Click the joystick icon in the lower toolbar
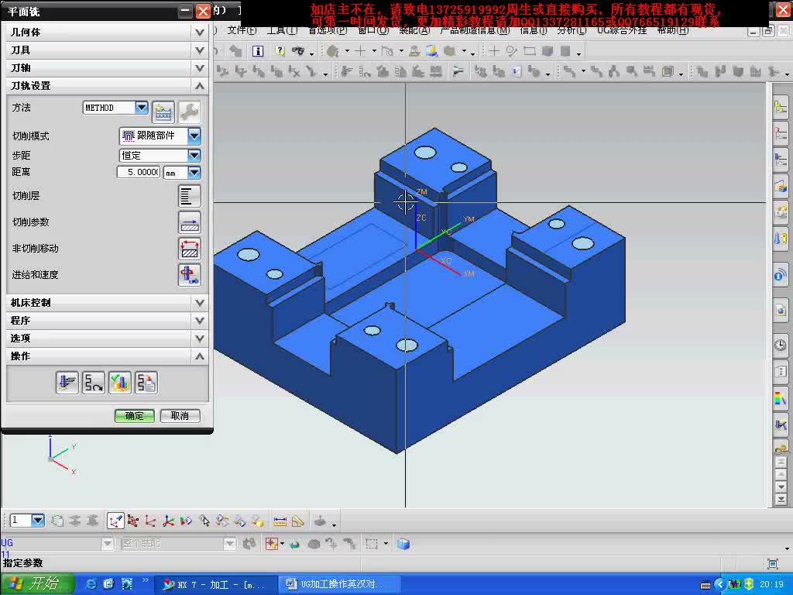The height and width of the screenshot is (595, 793). (x=320, y=521)
